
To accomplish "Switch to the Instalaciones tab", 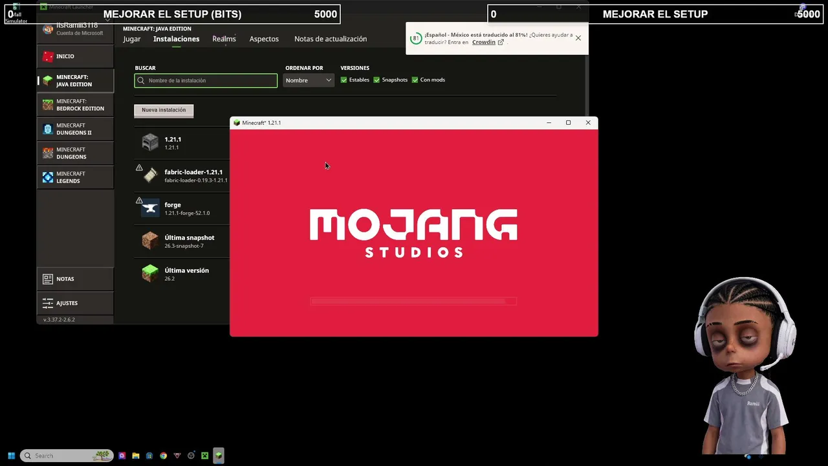I will pos(176,39).
